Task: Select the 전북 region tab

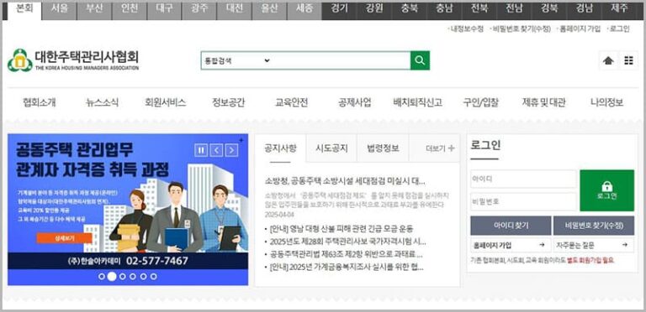Action: (479, 10)
